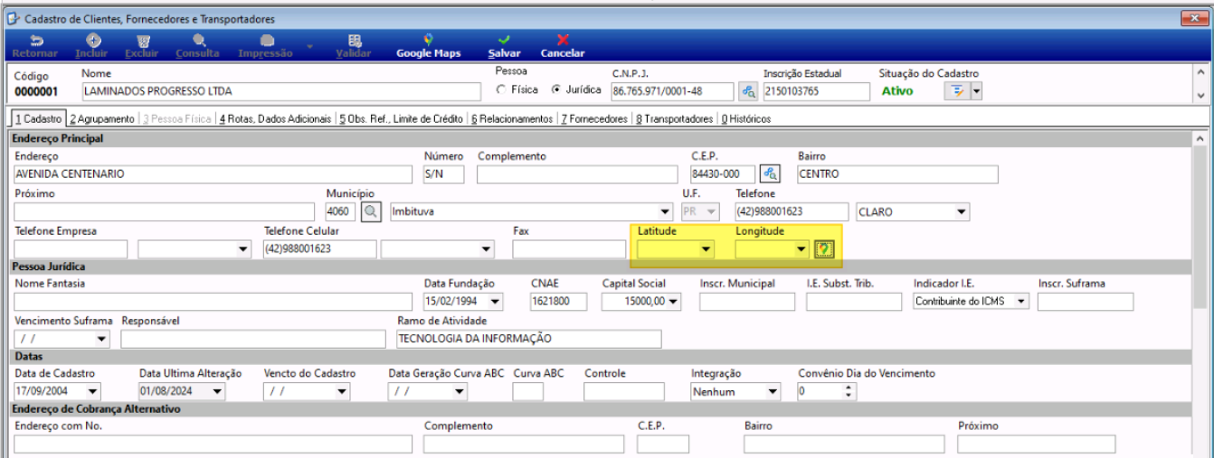This screenshot has width=1214, height=458.
Task: Increase Convênio Dia do Vencimento value
Action: 848,388
